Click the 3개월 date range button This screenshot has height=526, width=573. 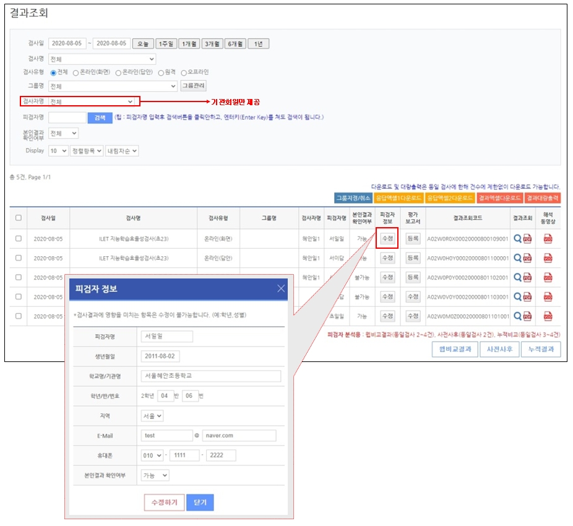[x=212, y=43]
